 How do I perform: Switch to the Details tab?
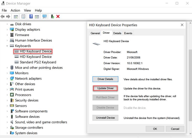point(117,33)
